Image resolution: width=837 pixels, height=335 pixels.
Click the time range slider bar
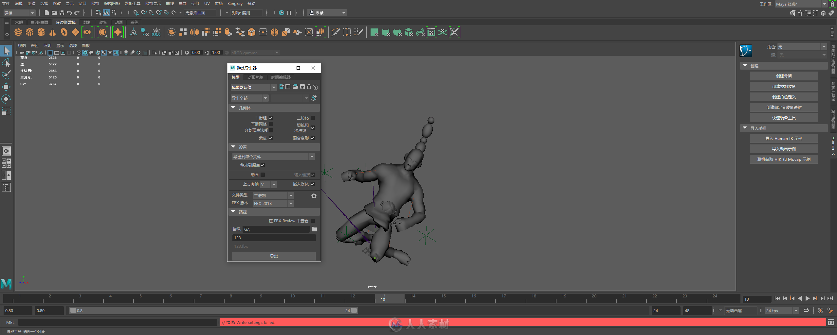pyautogui.click(x=213, y=310)
